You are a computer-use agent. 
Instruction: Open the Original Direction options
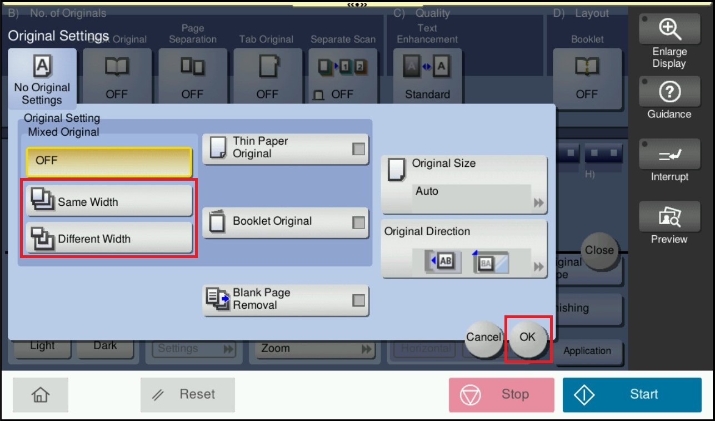click(x=464, y=249)
